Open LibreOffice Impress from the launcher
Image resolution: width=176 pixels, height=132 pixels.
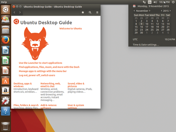5,70
